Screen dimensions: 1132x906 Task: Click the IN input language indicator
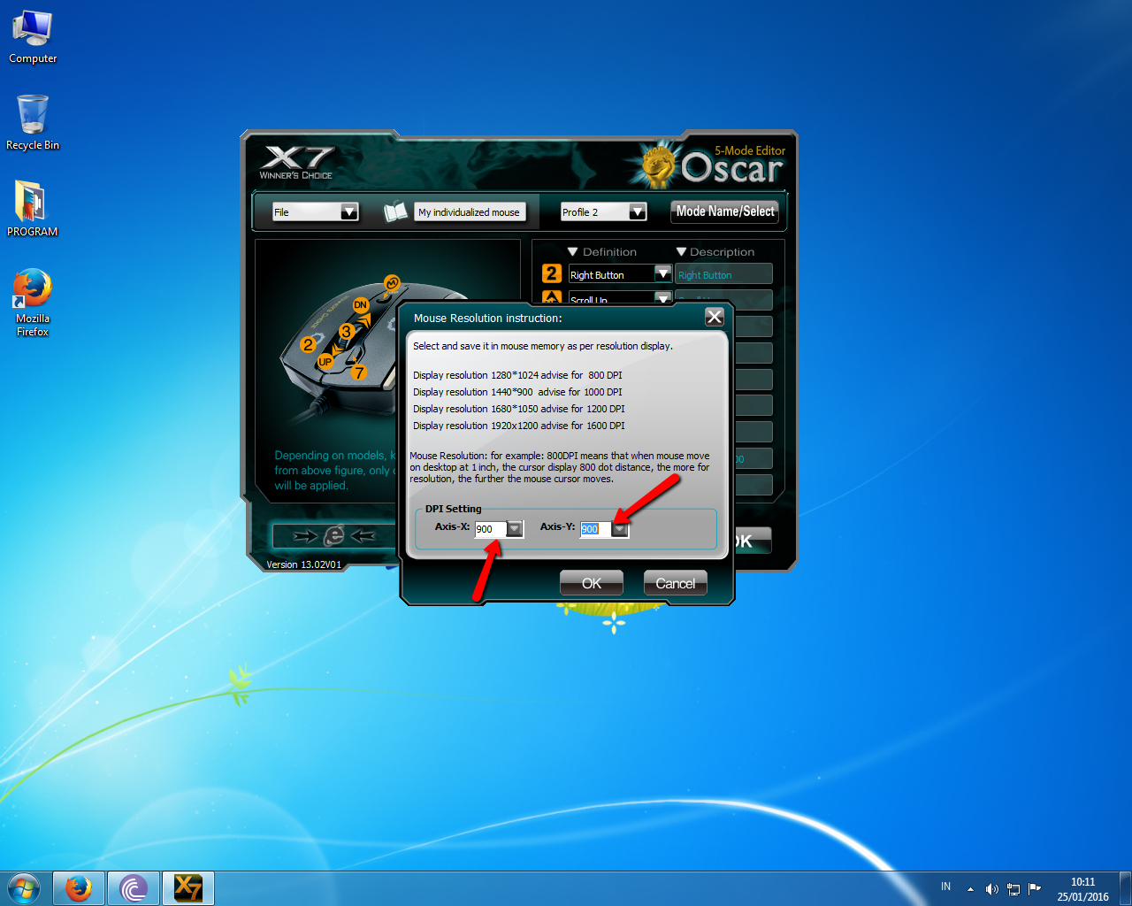[x=945, y=887]
